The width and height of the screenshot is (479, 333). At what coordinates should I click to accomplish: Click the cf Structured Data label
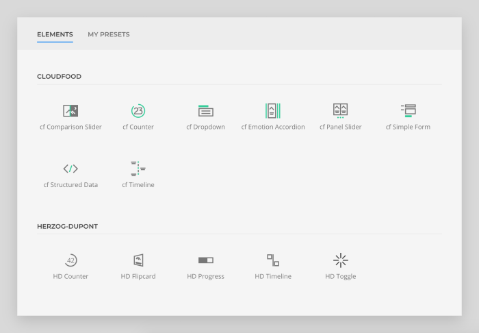pyautogui.click(x=70, y=185)
